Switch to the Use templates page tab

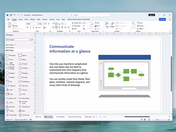(60, 116)
